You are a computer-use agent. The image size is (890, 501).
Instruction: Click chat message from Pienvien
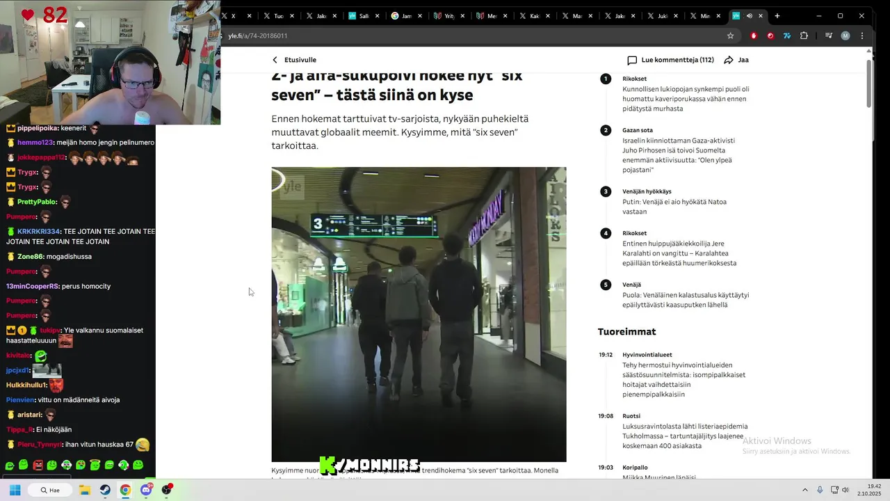click(x=63, y=400)
